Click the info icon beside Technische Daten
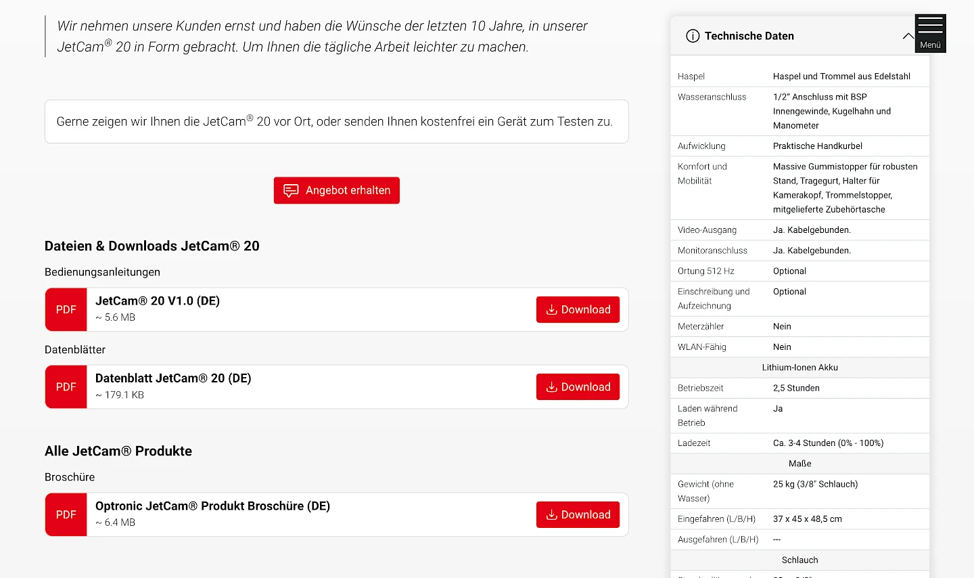The image size is (974, 578). pyautogui.click(x=693, y=36)
